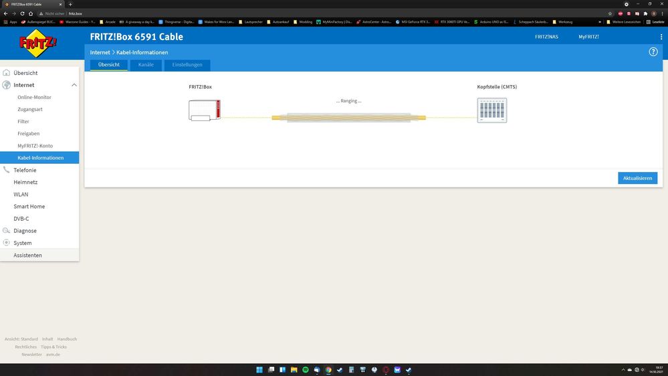The height and width of the screenshot is (376, 668).
Task: Open File Explorer from the taskbar
Action: tap(294, 369)
